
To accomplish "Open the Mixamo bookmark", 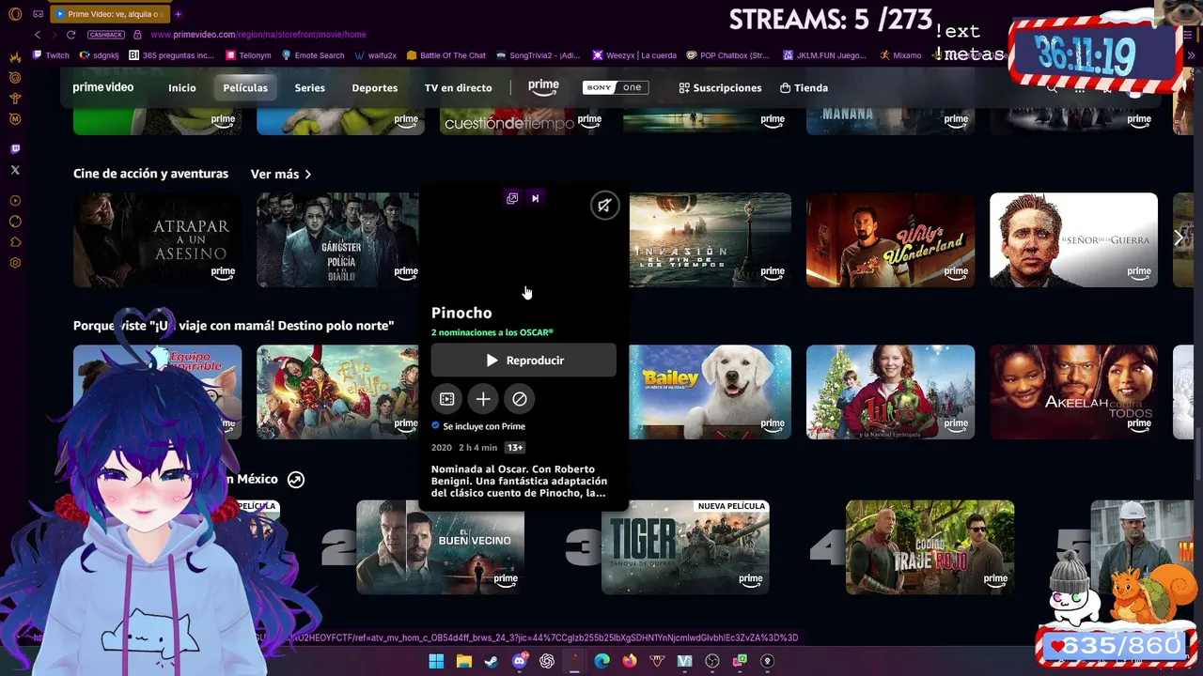I will [x=900, y=55].
